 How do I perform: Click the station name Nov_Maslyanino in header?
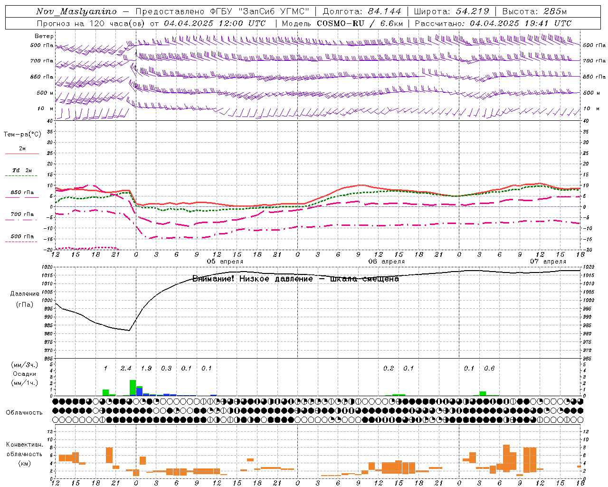pyautogui.click(x=76, y=11)
